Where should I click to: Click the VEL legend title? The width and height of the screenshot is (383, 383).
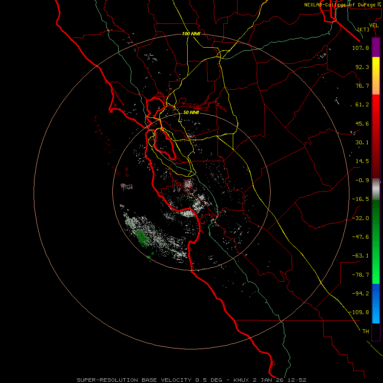click(x=374, y=26)
